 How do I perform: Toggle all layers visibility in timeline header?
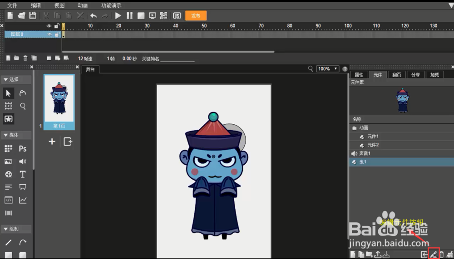point(49,26)
